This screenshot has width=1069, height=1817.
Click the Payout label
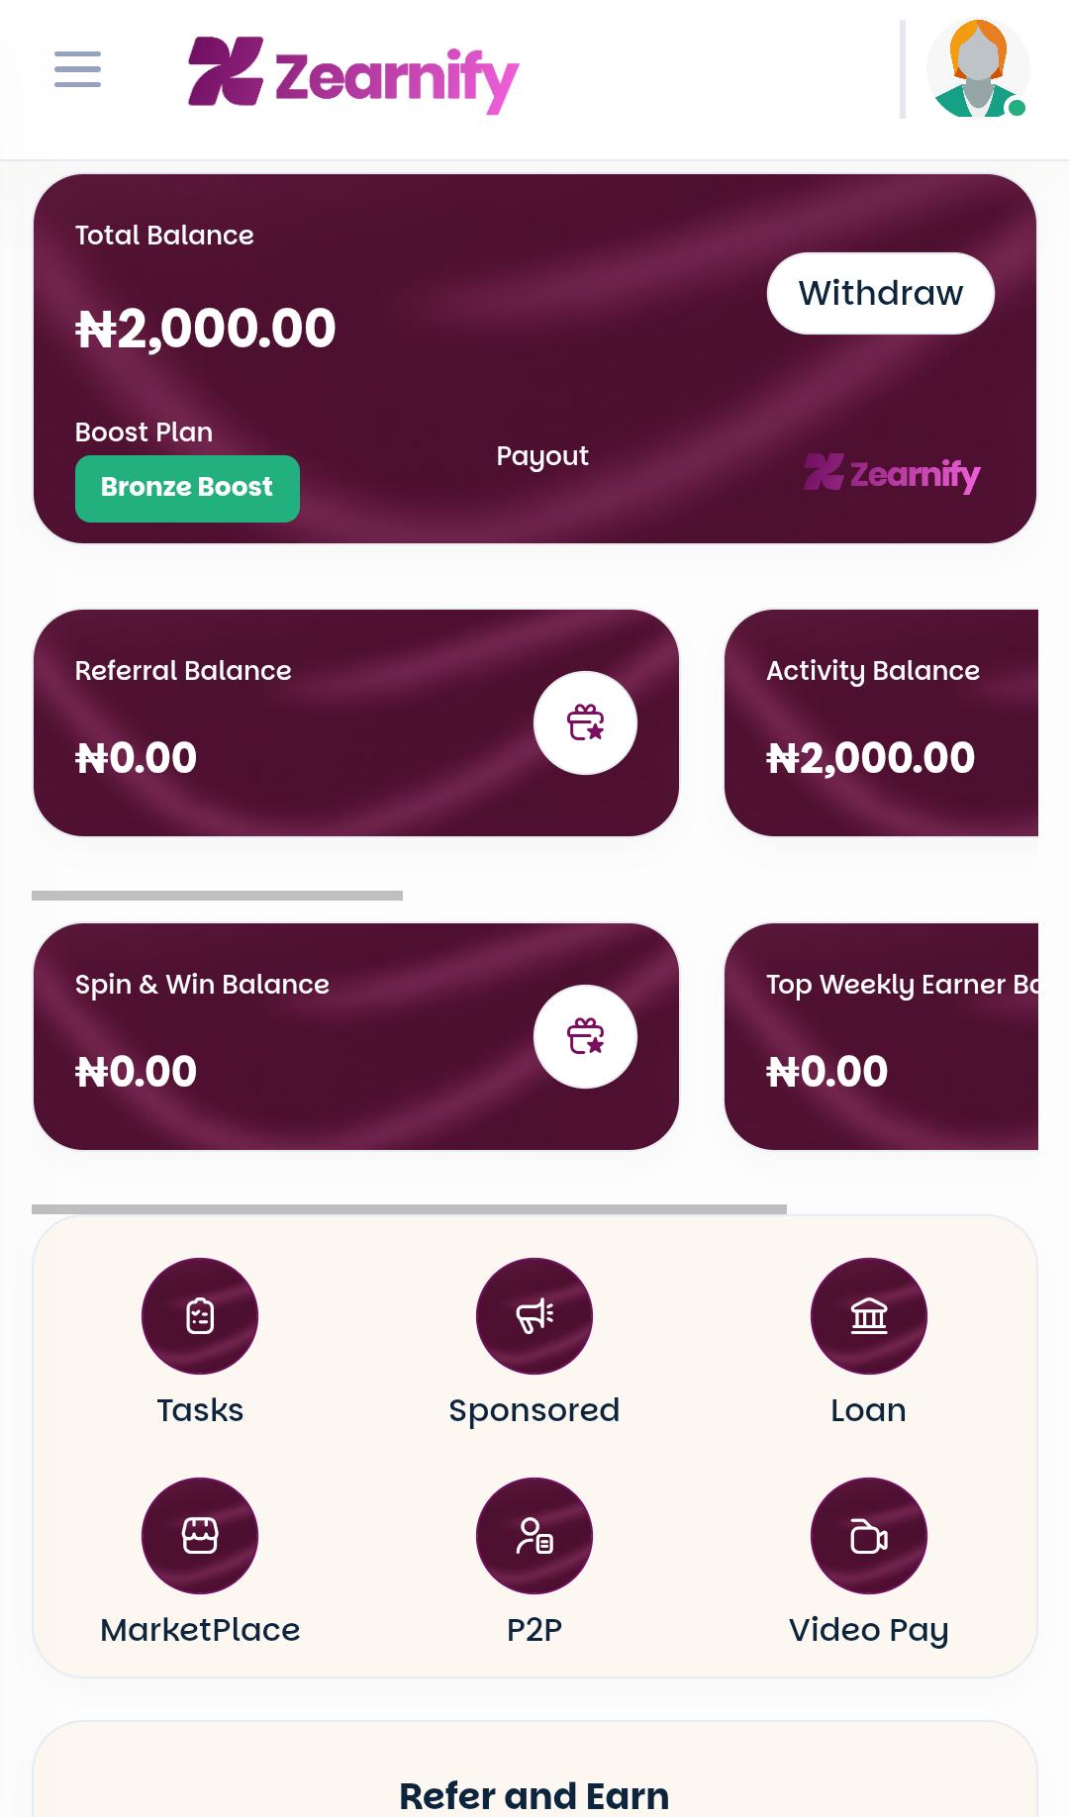(x=542, y=455)
